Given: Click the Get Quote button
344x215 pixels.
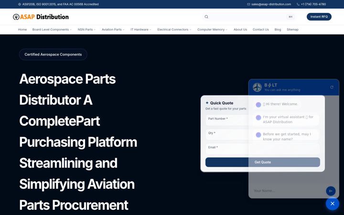Looking at the screenshot, I should (263, 162).
